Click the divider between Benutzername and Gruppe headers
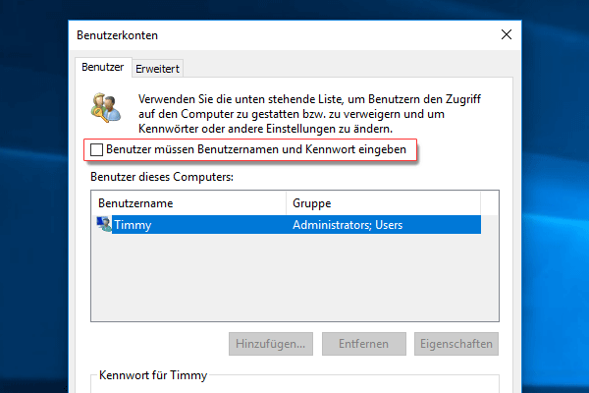Screen dimensions: 589x393 286,203
